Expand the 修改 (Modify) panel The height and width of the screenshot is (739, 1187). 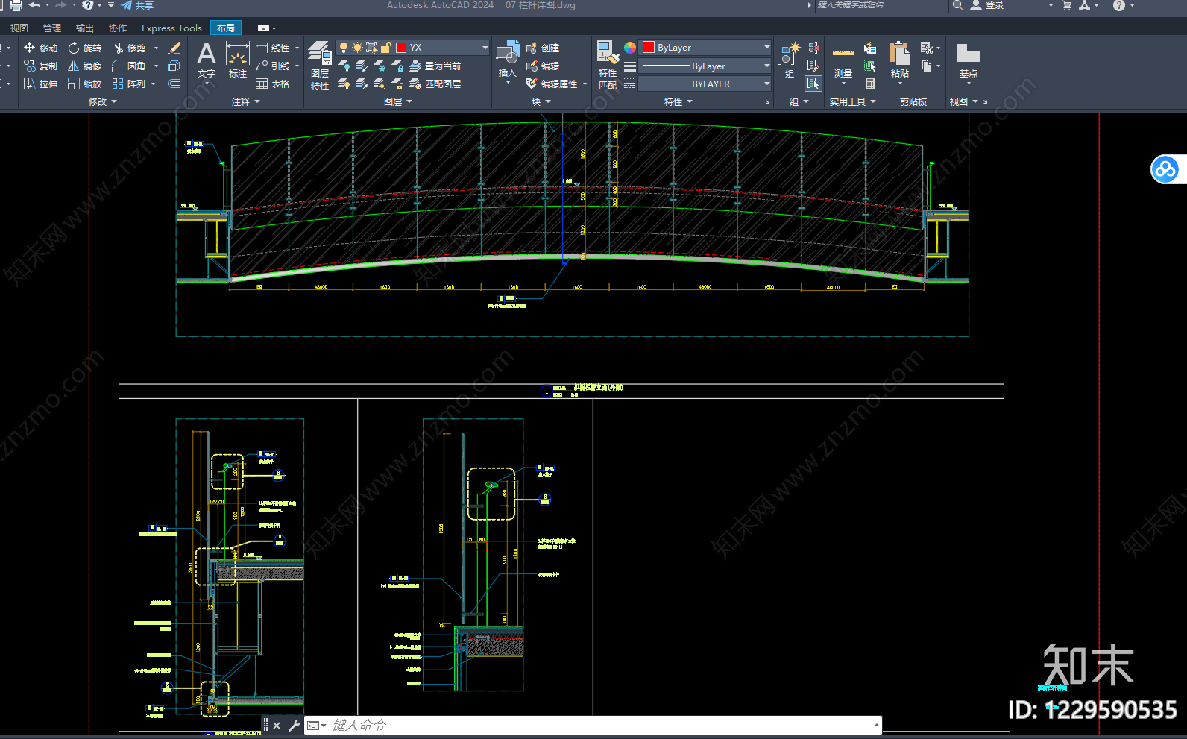[103, 101]
